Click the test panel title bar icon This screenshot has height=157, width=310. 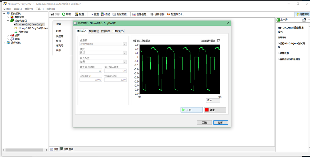click(75, 23)
